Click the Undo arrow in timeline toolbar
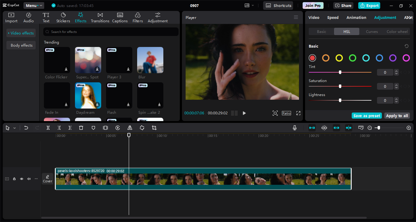The height and width of the screenshot is (222, 416). click(x=26, y=128)
